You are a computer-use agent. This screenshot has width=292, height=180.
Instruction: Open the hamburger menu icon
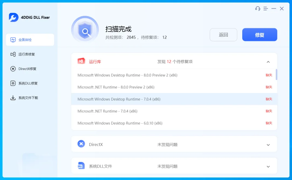click(266, 9)
